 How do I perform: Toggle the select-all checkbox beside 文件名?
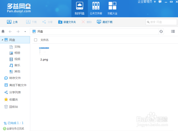pyautogui.click(x=36, y=40)
